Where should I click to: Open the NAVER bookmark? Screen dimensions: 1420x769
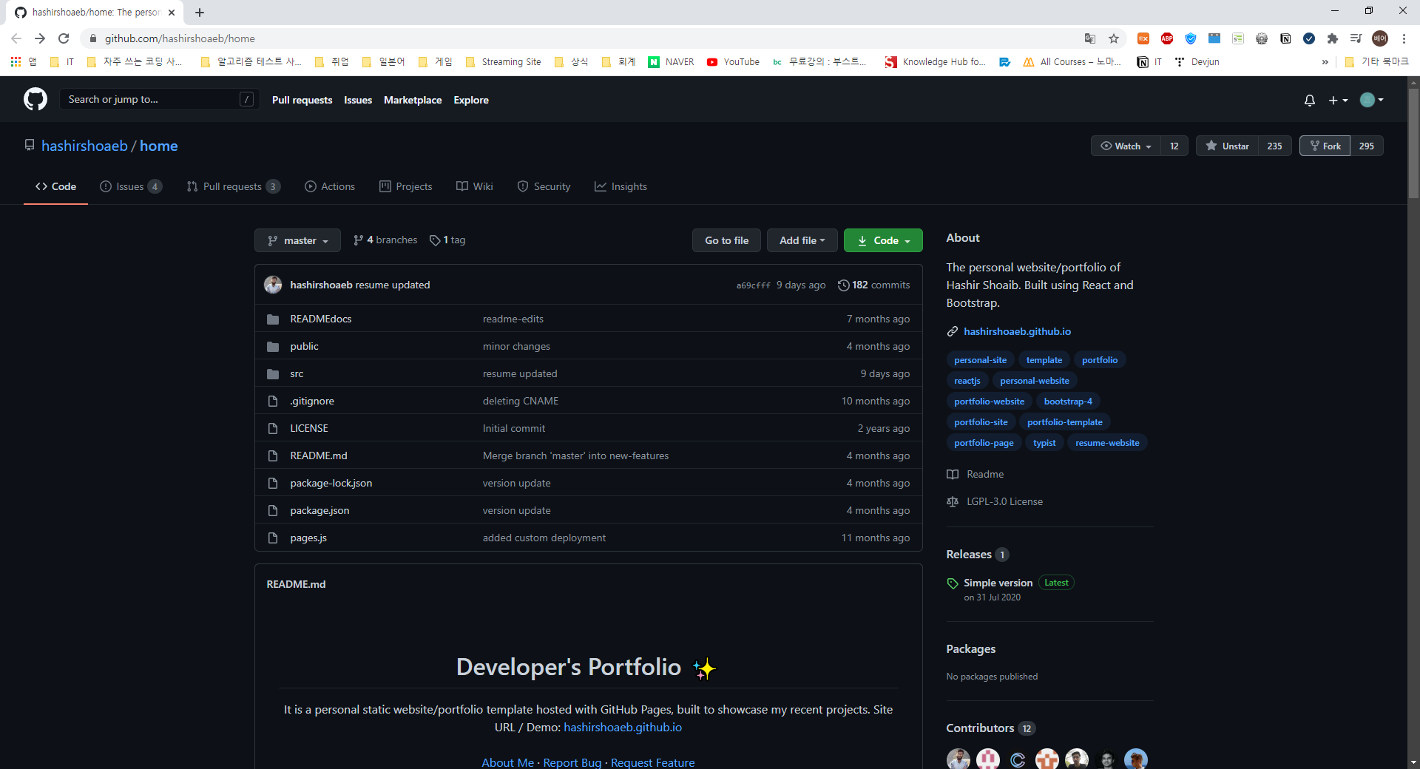pyautogui.click(x=671, y=62)
